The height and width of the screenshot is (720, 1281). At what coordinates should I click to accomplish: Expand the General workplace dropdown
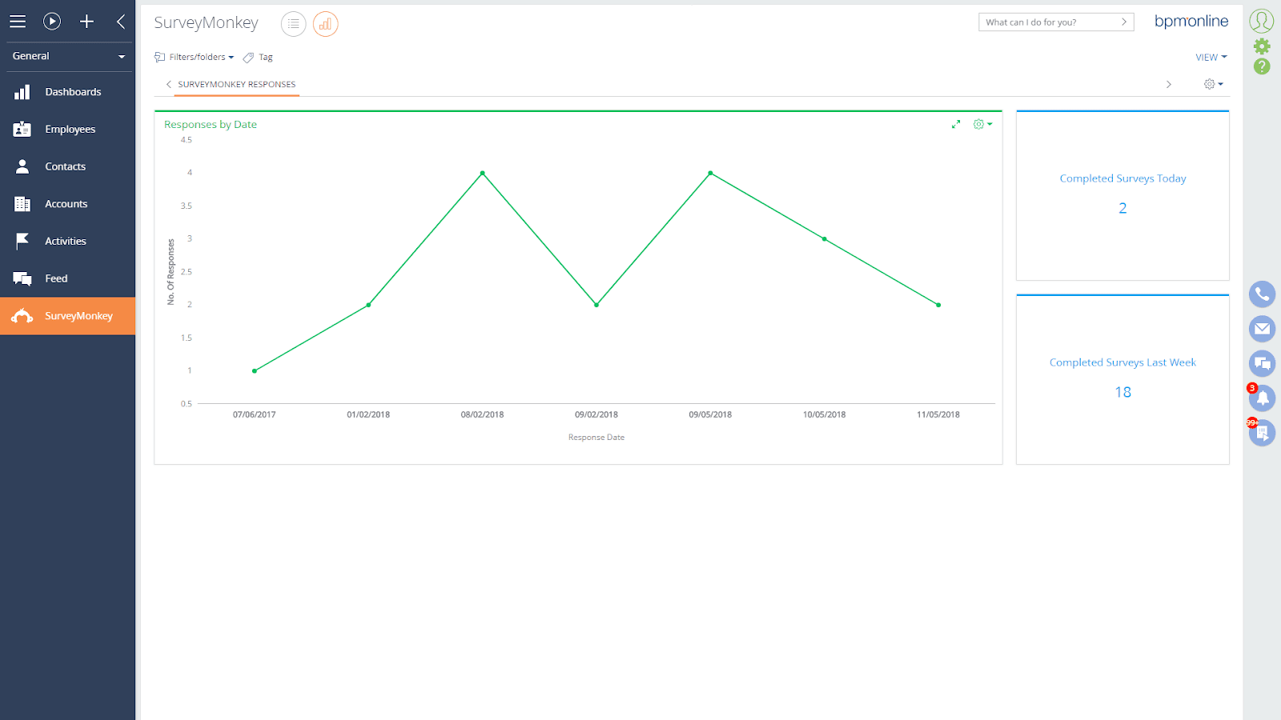[68, 56]
